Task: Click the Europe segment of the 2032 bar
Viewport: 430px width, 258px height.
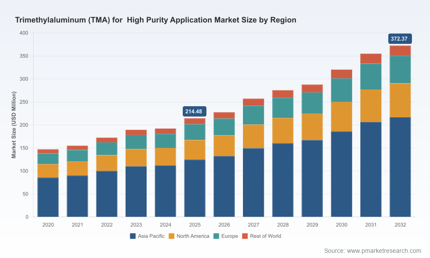Action: coord(400,70)
